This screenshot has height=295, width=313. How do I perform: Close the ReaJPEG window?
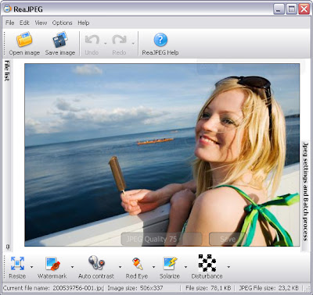coord(304,9)
